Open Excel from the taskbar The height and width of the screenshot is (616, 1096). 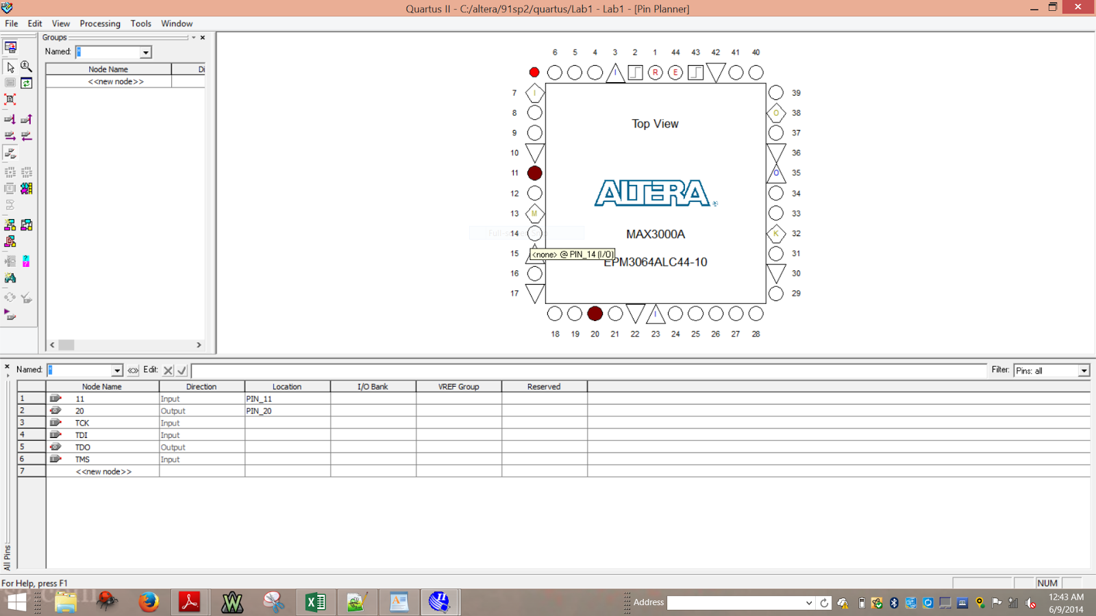tap(314, 602)
